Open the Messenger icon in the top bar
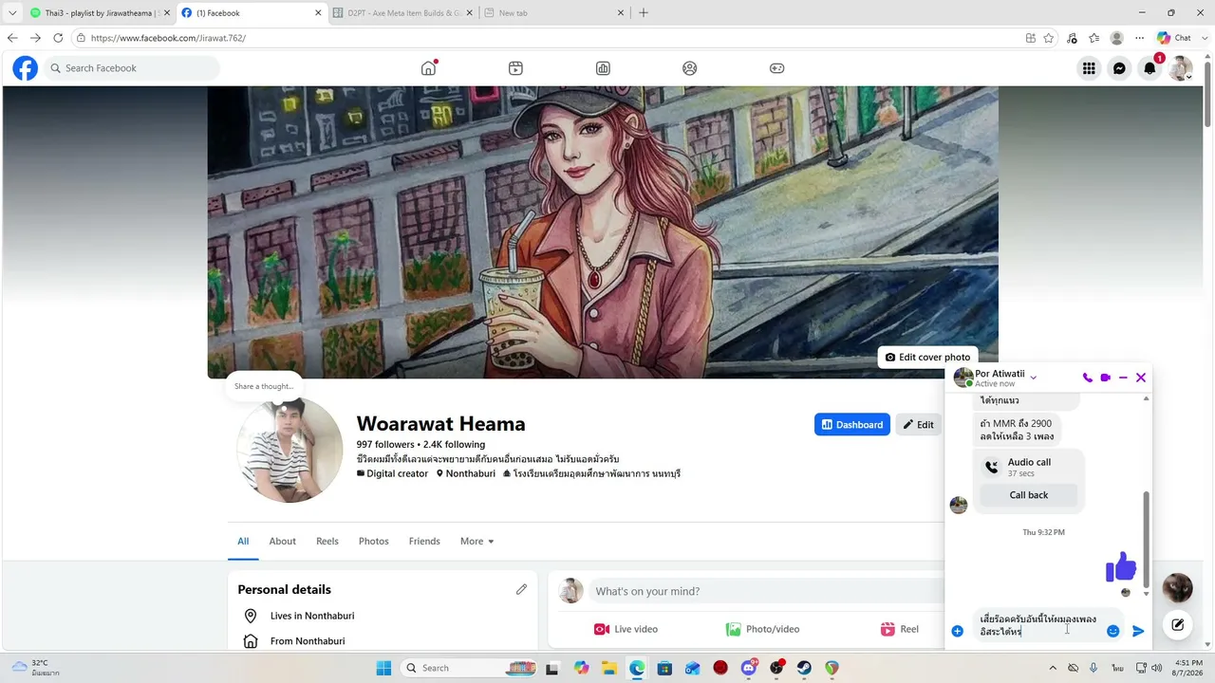The height and width of the screenshot is (683, 1215). pos(1120,68)
